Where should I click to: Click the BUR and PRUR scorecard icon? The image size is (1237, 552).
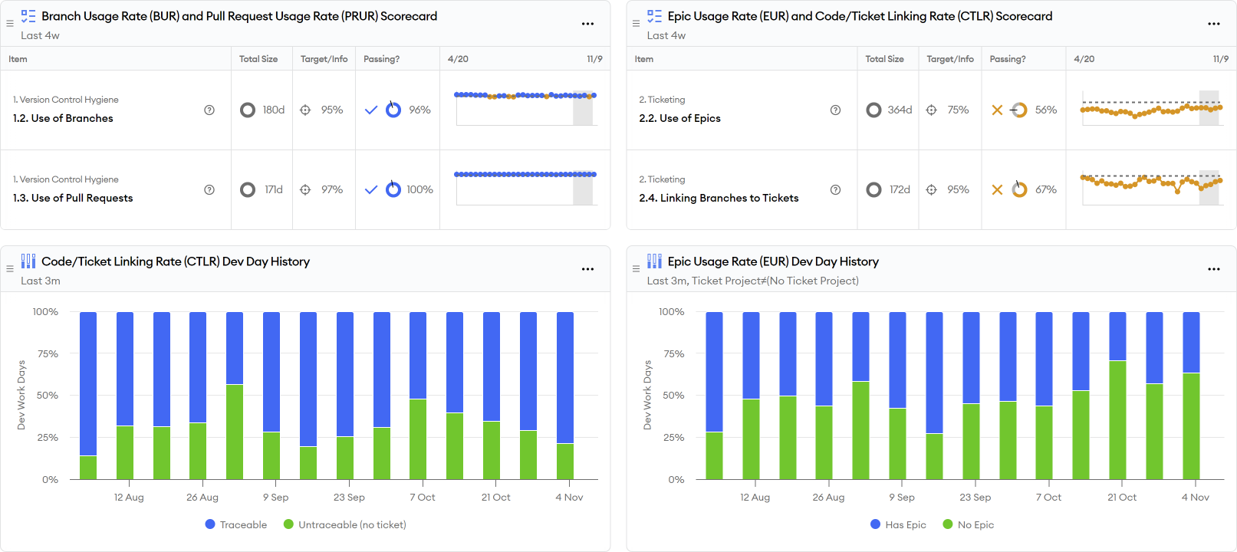tap(28, 16)
